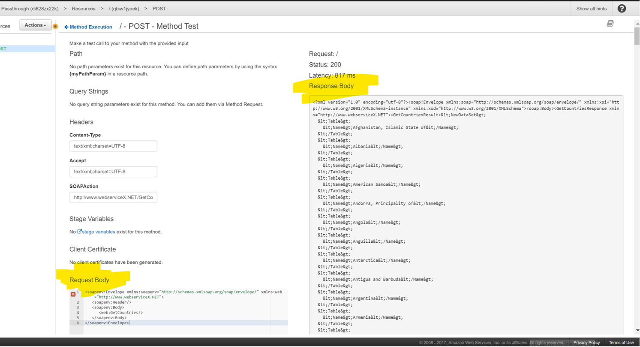The width and height of the screenshot is (640, 347).
Task: Click the root resource (qbiw1jyoek) breadcrumb
Action: click(x=124, y=9)
